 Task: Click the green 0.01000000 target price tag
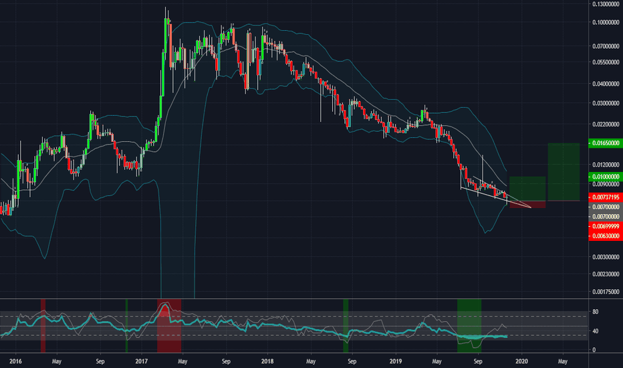coord(606,177)
